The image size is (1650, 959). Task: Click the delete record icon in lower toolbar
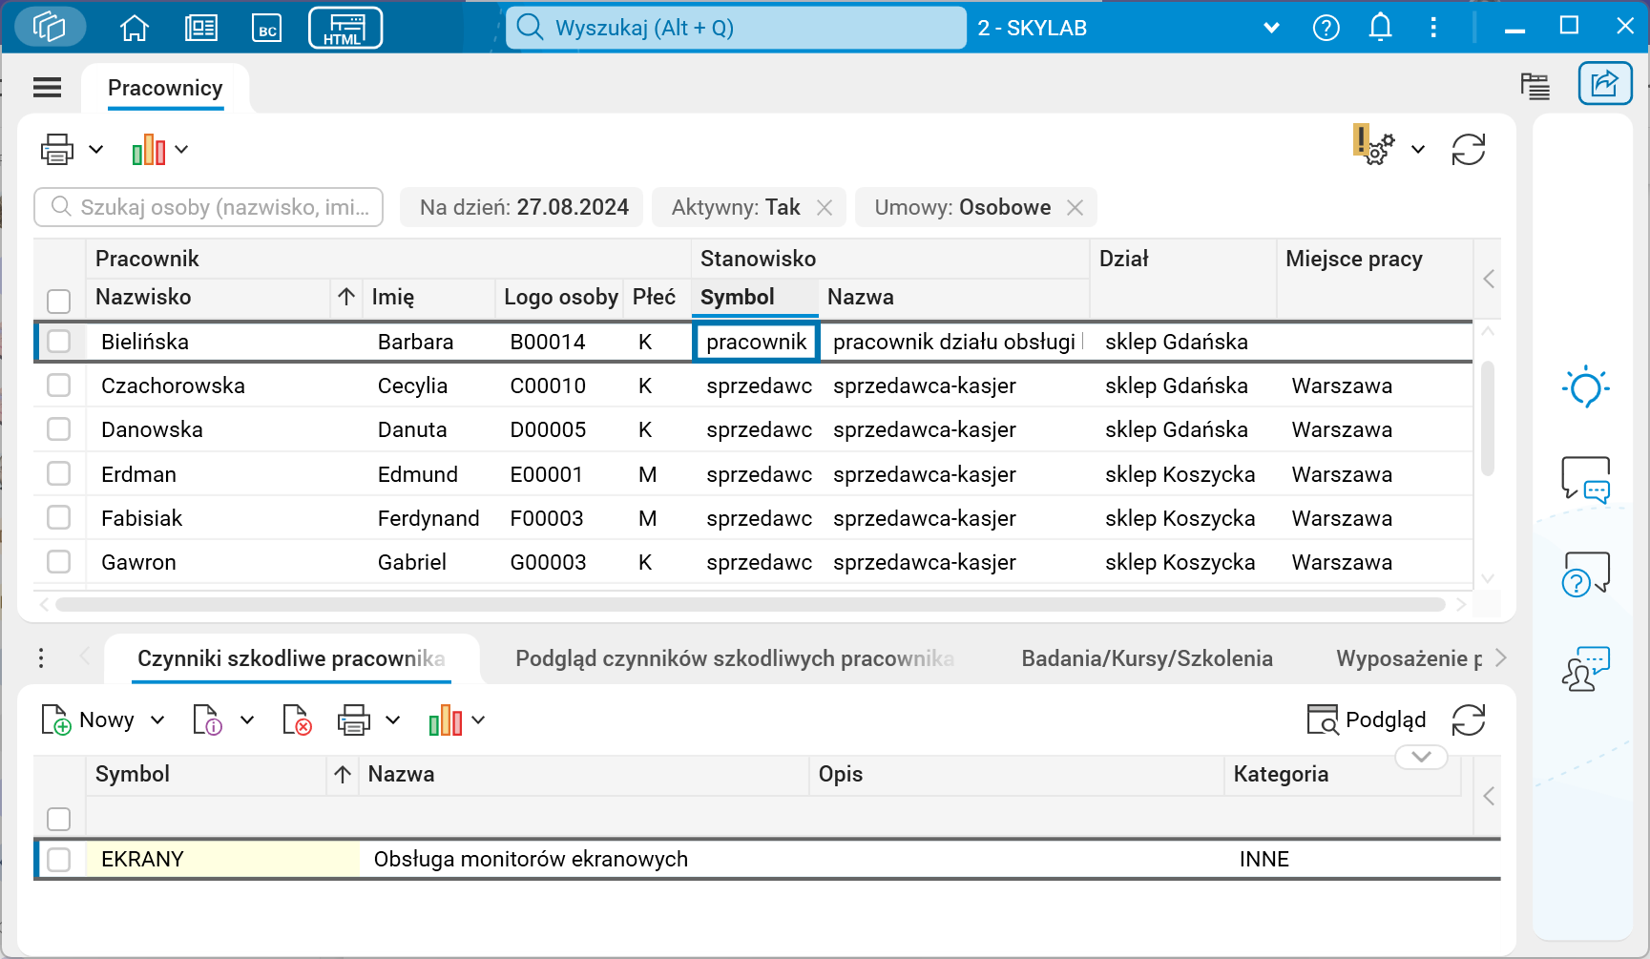click(297, 720)
